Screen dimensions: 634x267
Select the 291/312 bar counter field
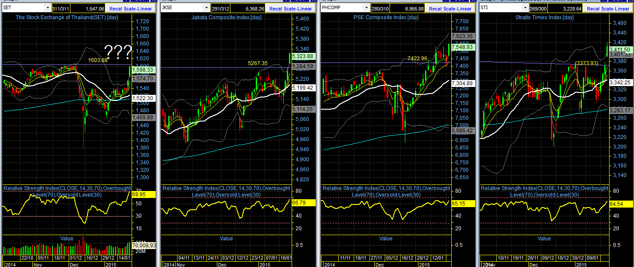tap(220, 8)
